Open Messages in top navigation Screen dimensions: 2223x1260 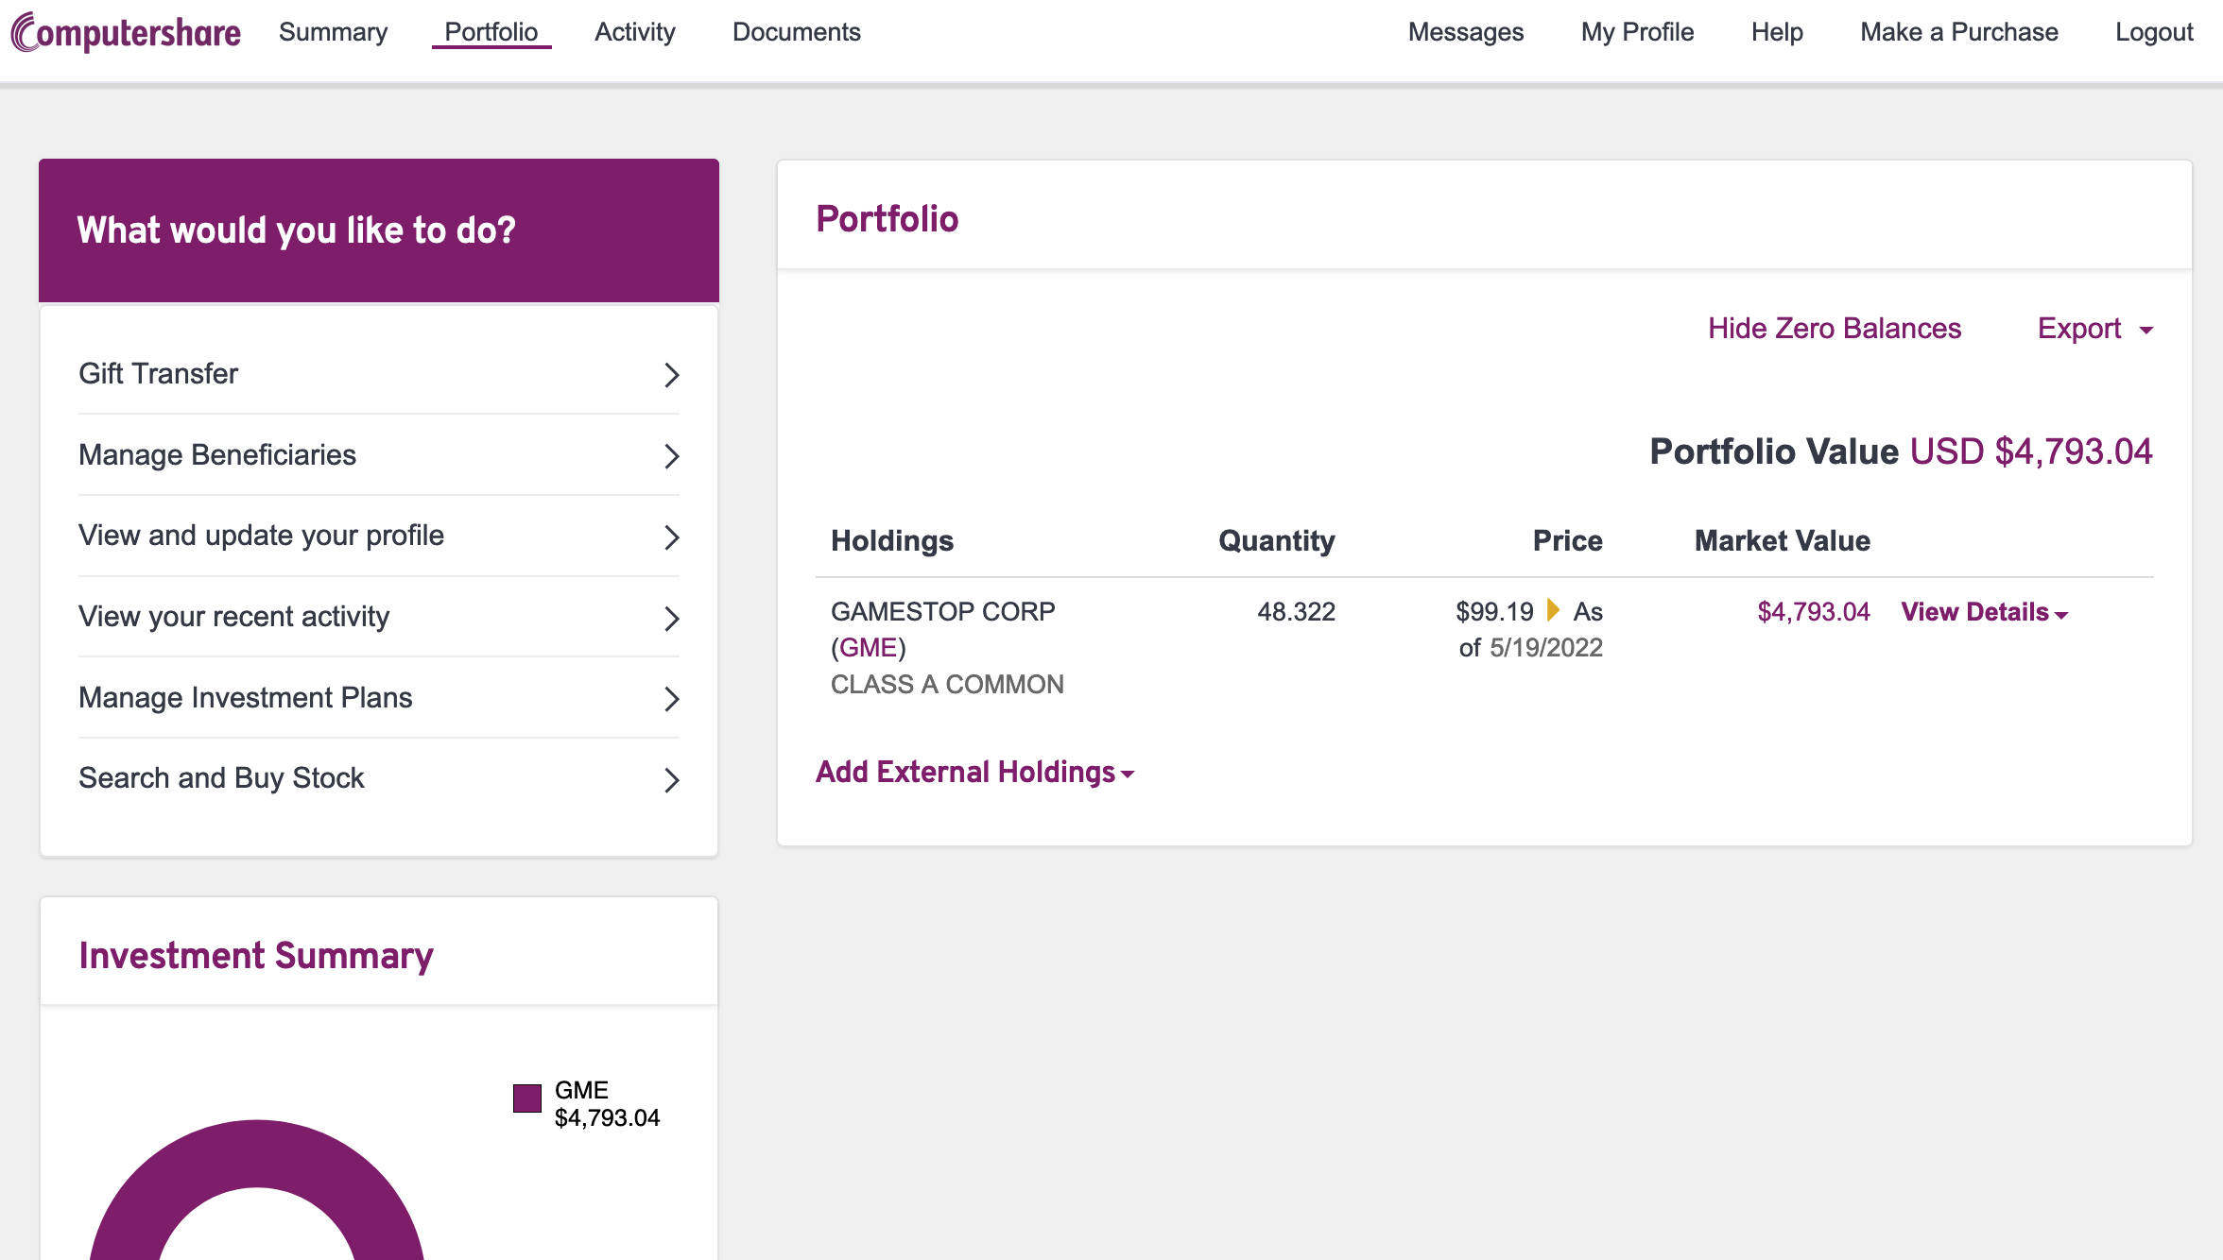click(1465, 32)
